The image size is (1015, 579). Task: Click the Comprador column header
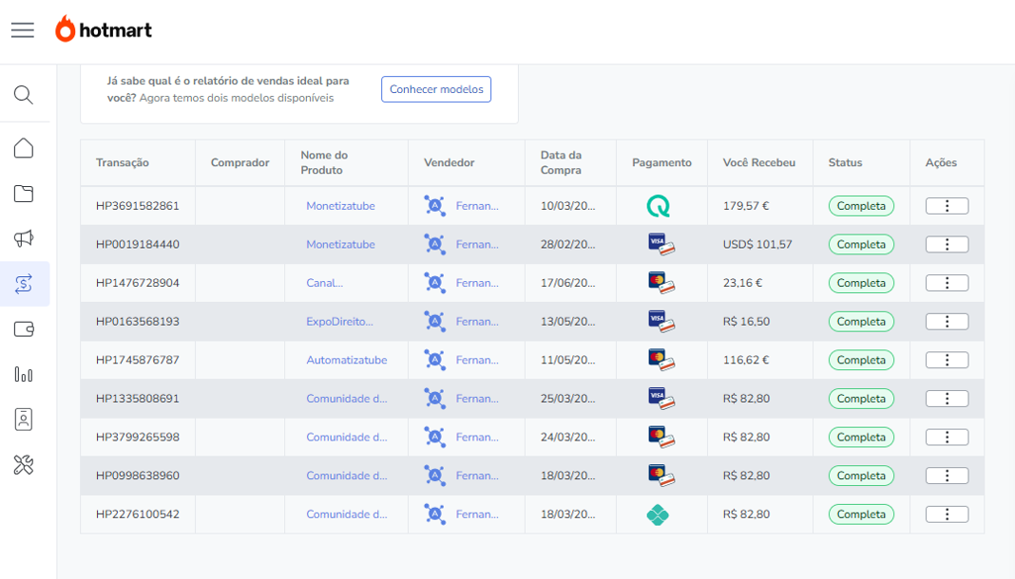point(239,163)
